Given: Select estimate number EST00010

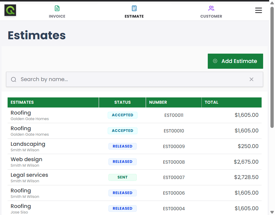Looking at the screenshot, I should [174, 131].
